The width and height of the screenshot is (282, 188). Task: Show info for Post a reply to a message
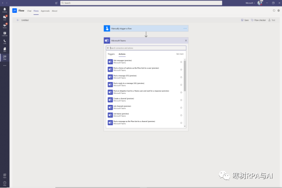tap(181, 84)
